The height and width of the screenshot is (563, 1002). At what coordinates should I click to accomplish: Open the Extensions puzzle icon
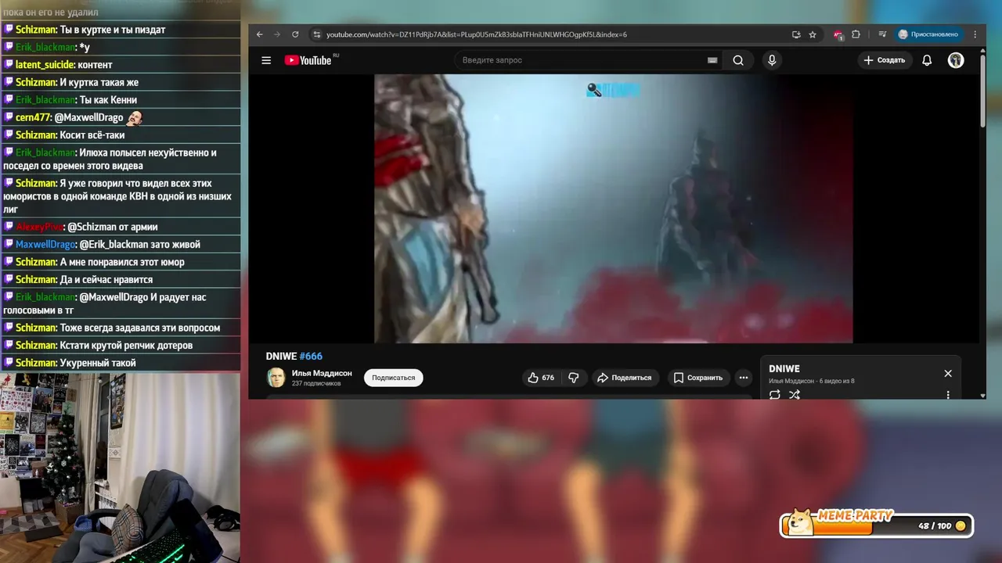[856, 34]
